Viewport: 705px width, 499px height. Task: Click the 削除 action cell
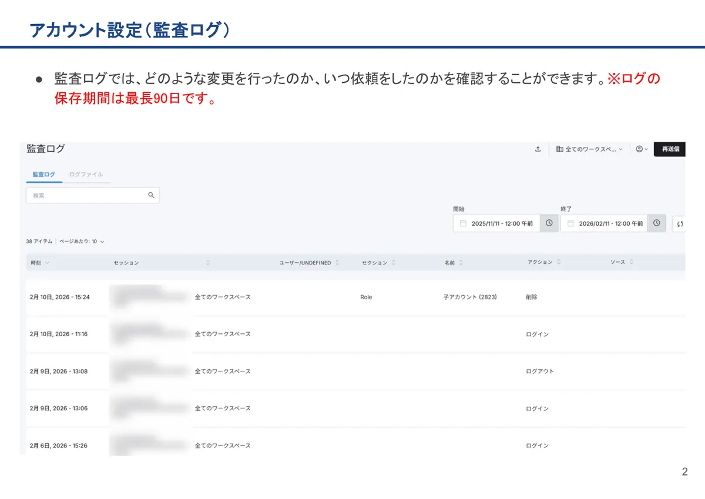(x=532, y=297)
